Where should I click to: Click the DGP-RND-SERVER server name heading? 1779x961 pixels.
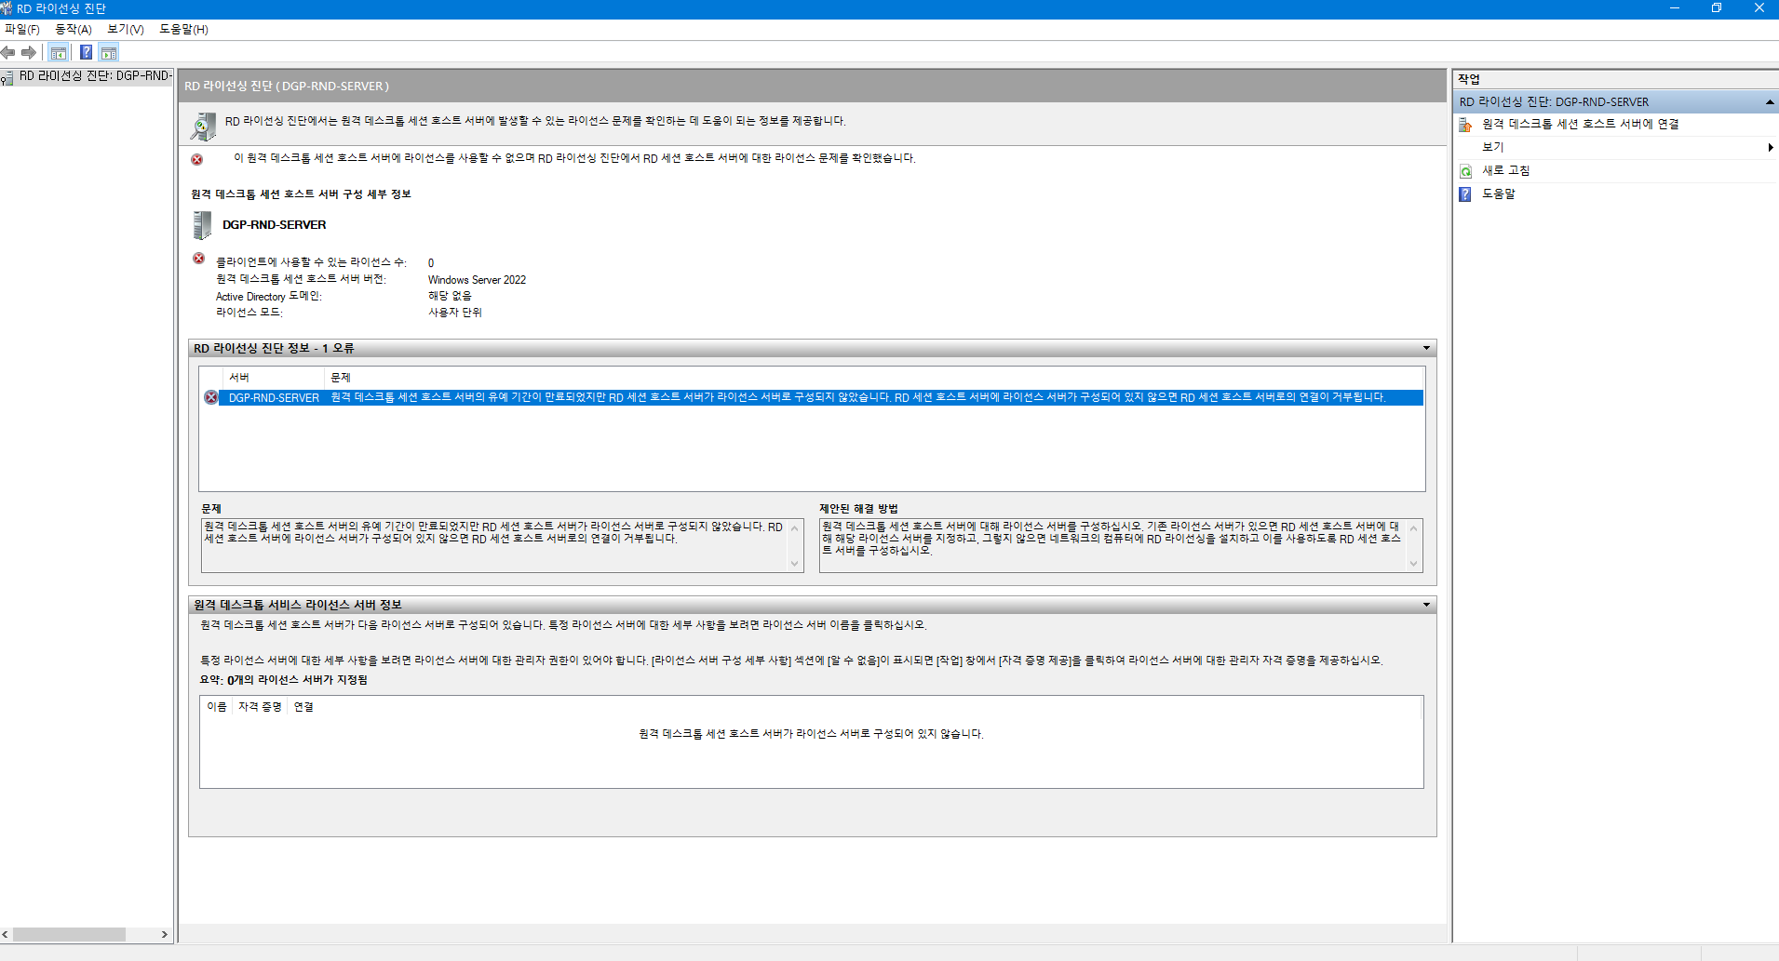point(275,225)
